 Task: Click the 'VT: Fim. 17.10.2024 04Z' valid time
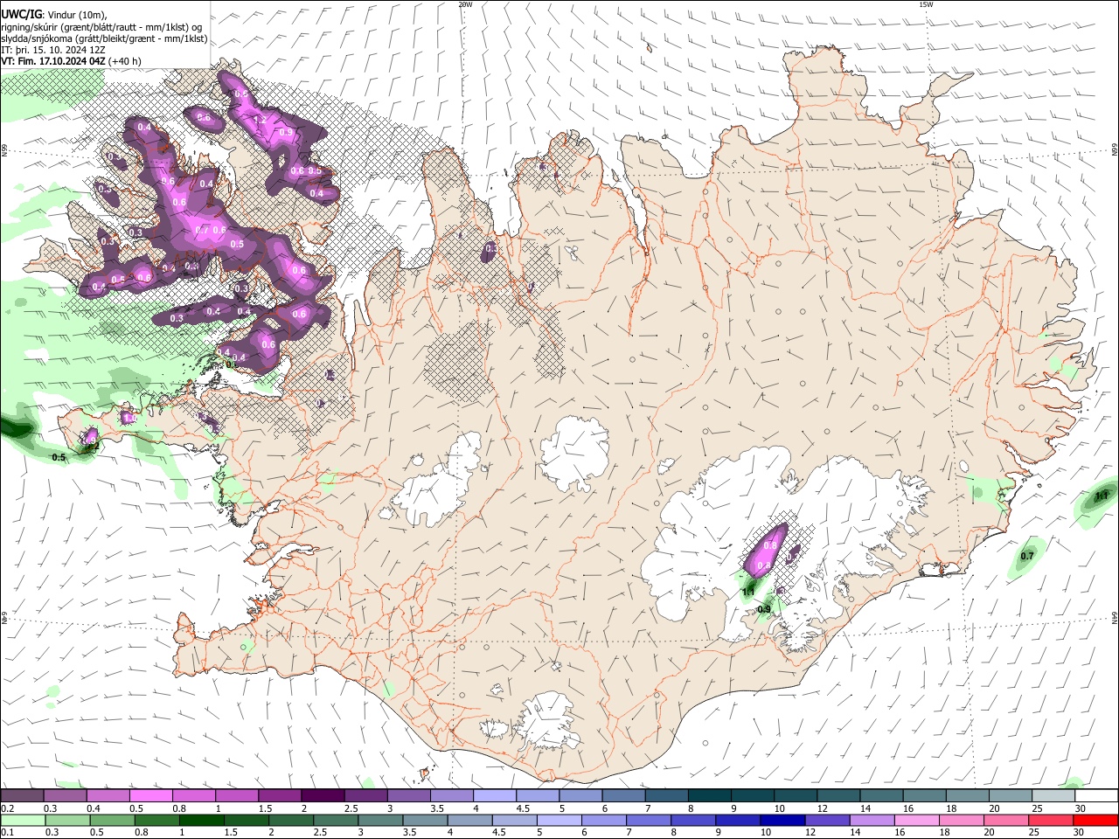pyautogui.click(x=53, y=61)
